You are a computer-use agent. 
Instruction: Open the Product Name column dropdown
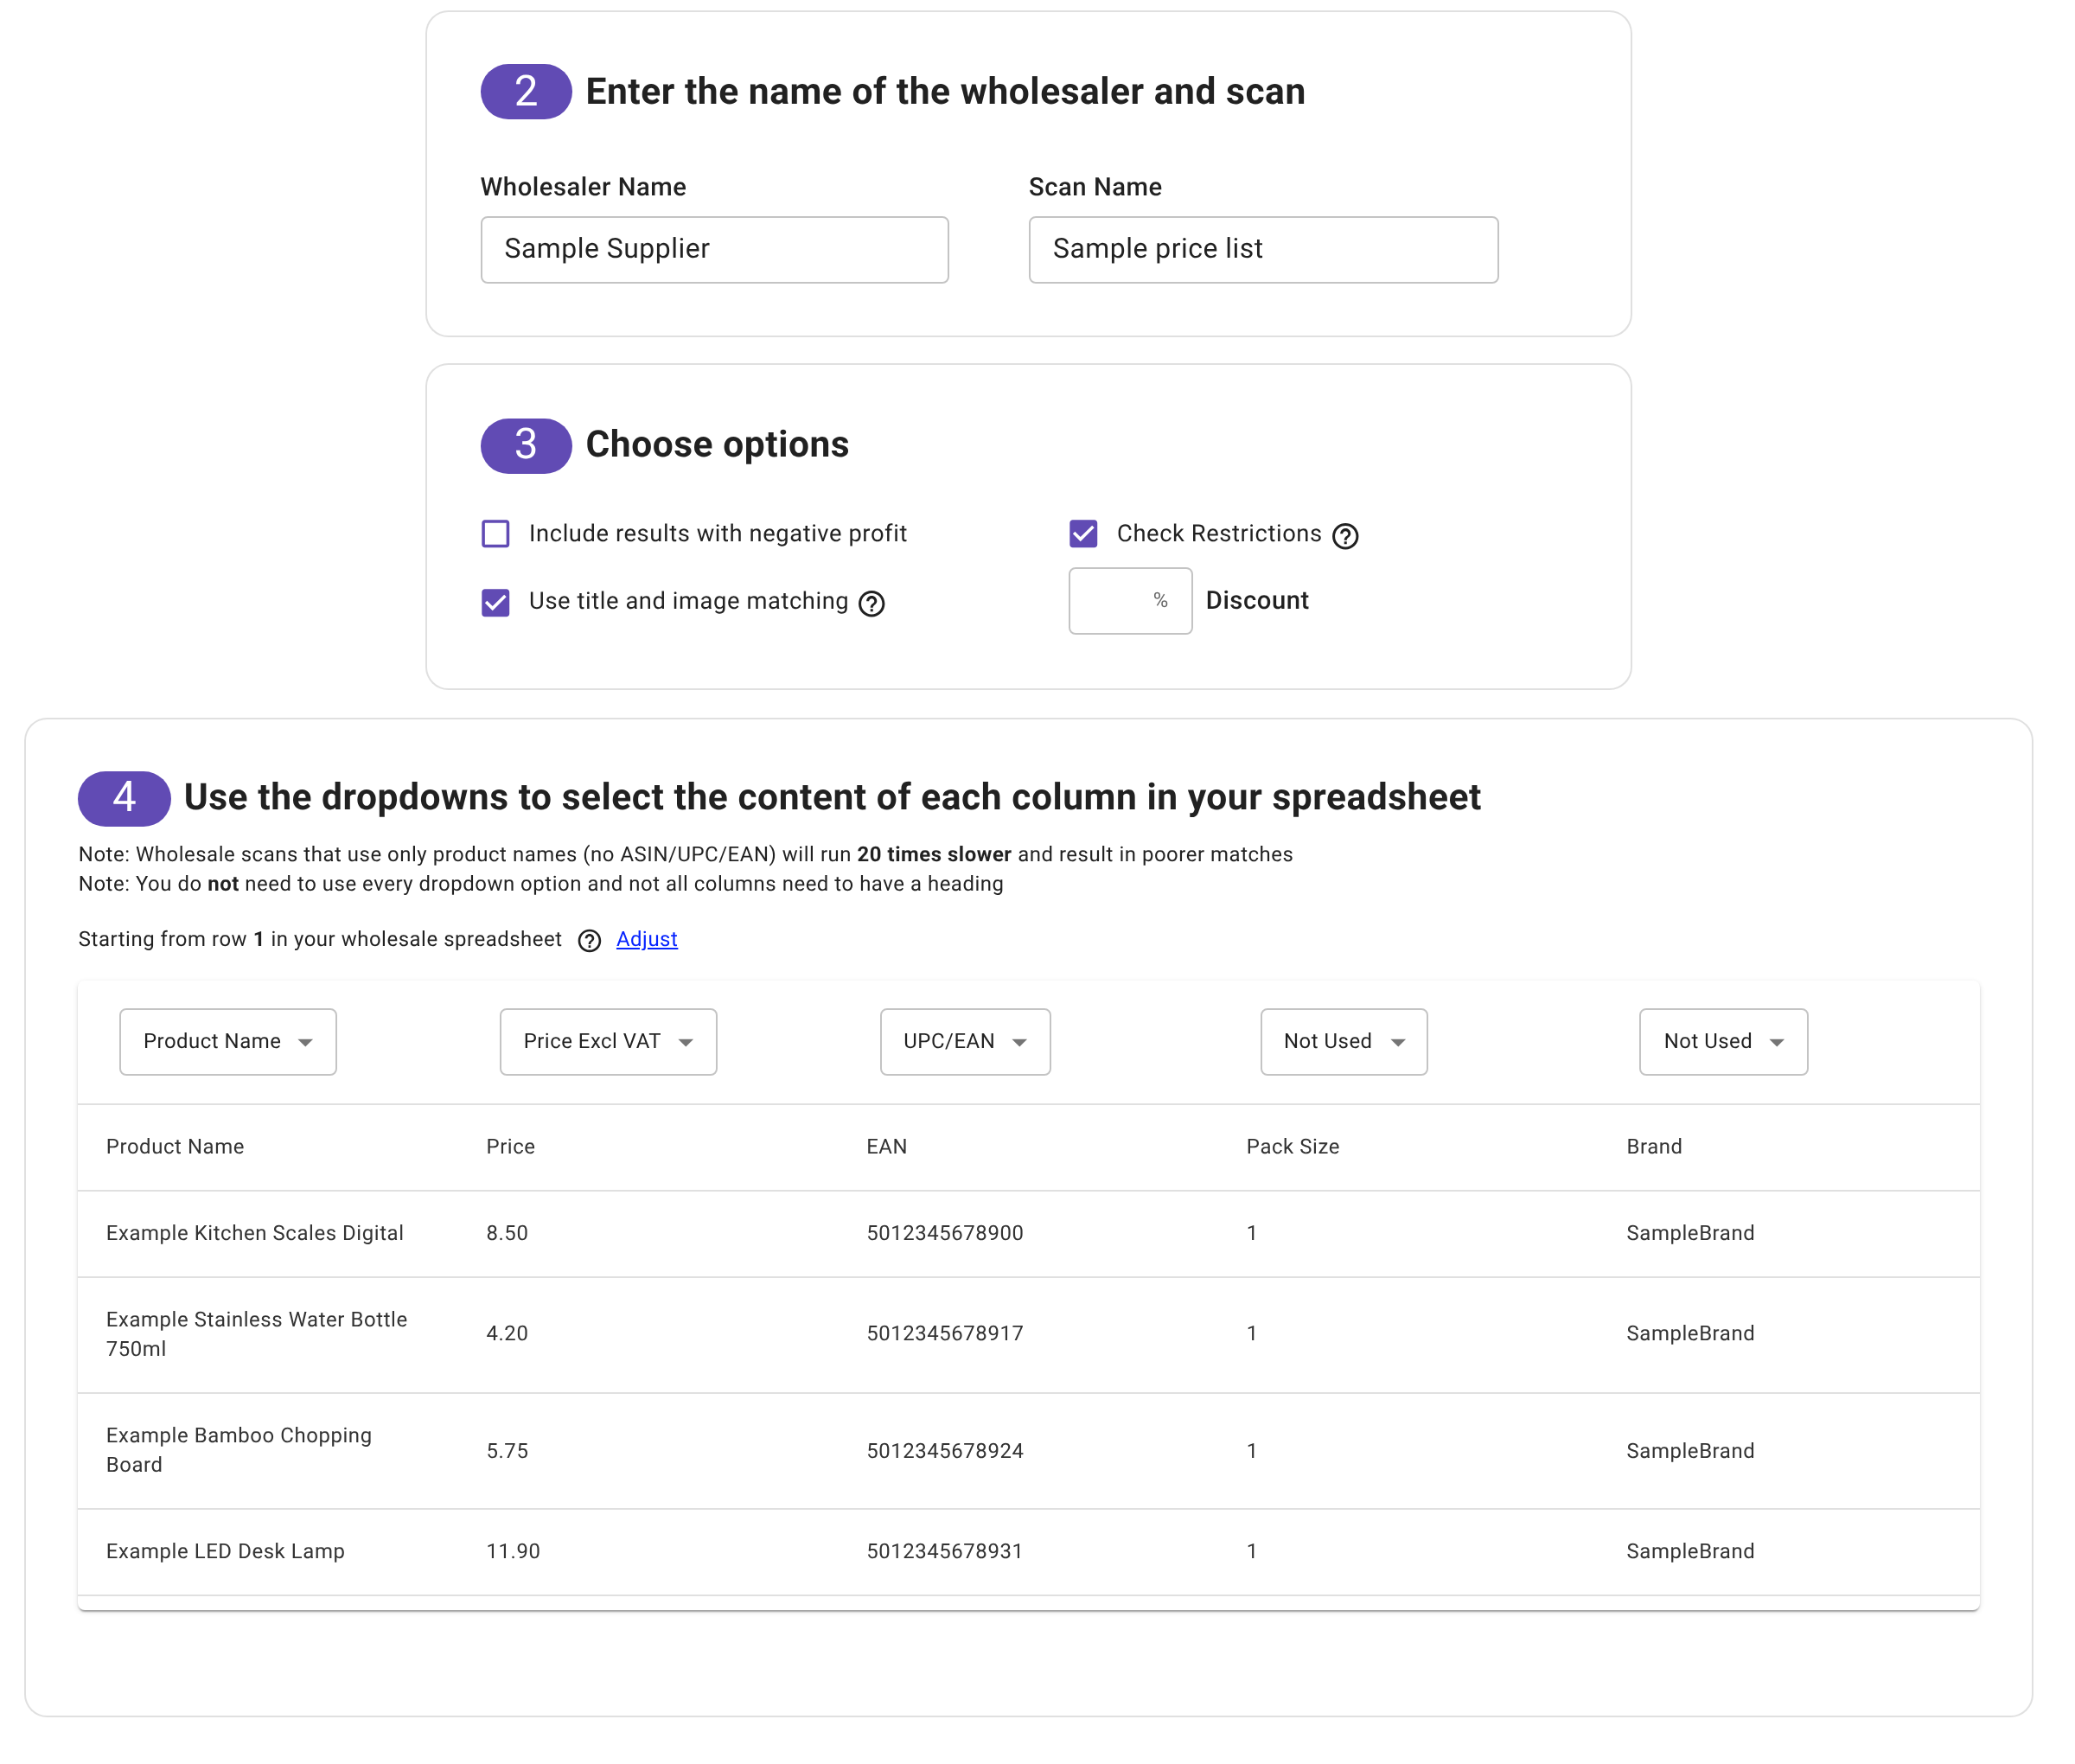point(228,1041)
